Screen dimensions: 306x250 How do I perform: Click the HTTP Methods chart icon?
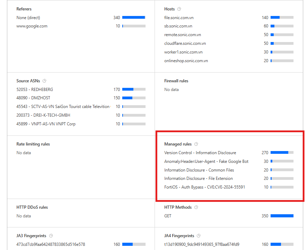click(196, 207)
